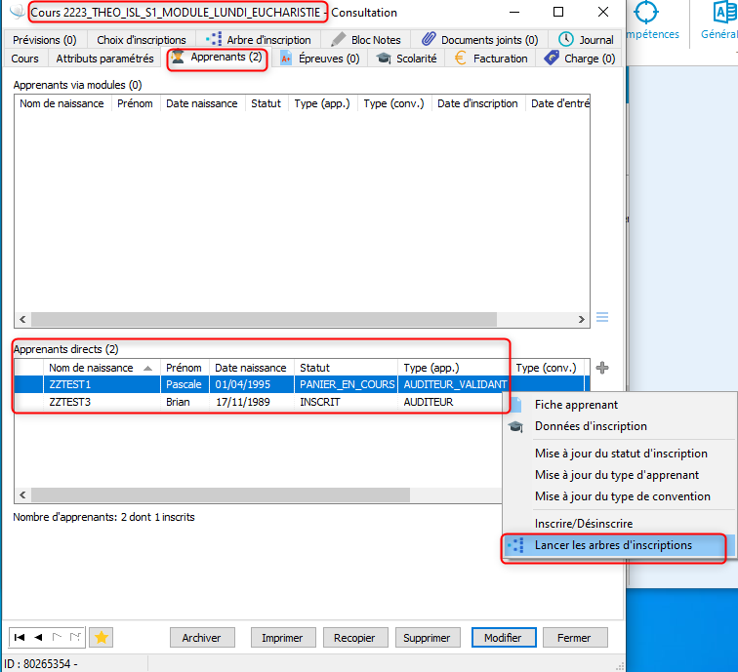Open the Journal tab

[586, 40]
